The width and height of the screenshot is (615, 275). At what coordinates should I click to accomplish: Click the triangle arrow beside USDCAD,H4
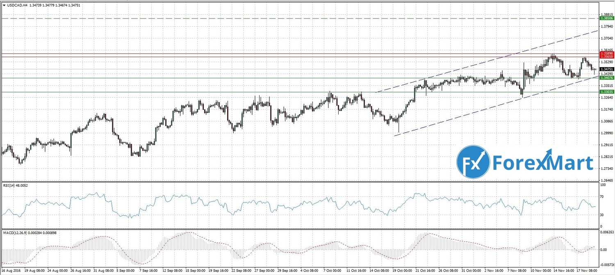(x=4, y=5)
